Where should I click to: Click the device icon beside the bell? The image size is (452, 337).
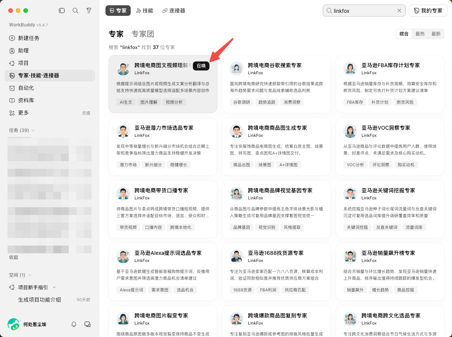[88, 324]
